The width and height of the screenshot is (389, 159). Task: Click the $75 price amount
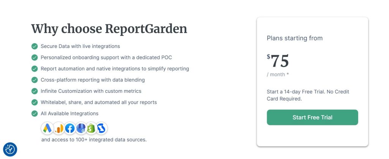click(x=278, y=61)
